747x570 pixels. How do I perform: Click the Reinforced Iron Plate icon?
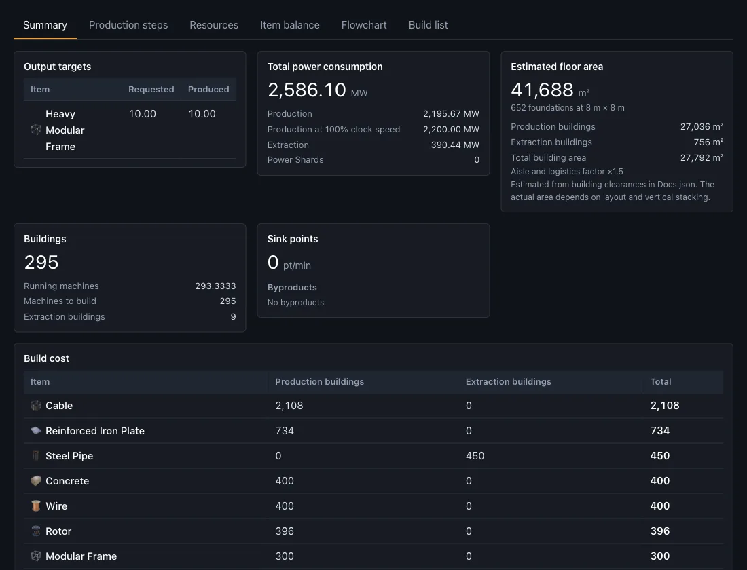(x=36, y=430)
